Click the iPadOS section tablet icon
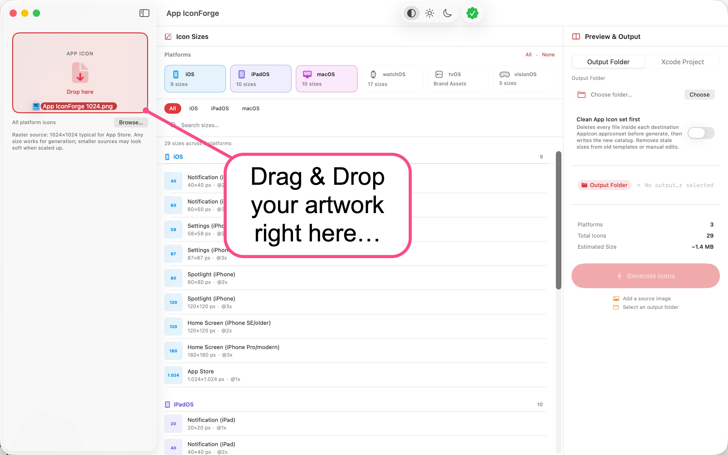 [x=168, y=404]
